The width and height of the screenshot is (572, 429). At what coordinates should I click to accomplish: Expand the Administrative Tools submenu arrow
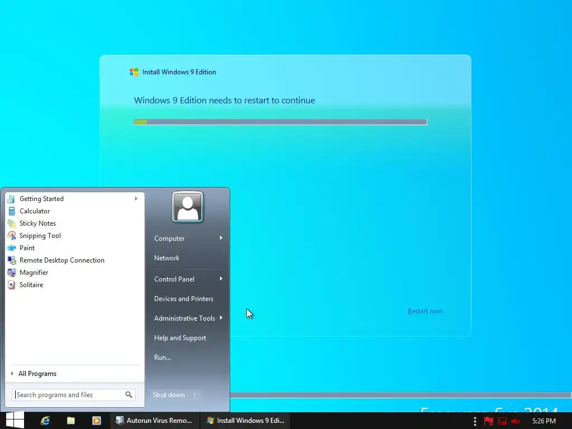221,318
